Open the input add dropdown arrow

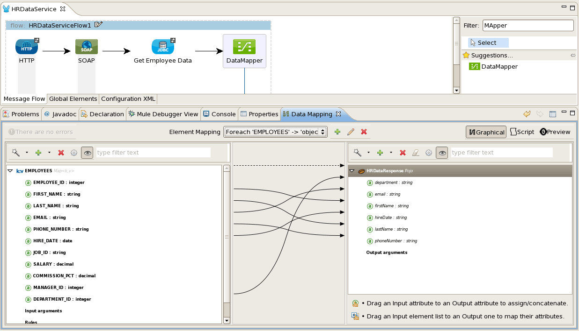(49, 153)
